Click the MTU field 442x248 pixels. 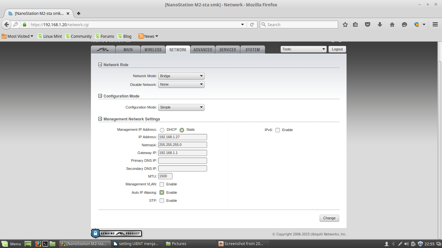tap(165, 176)
